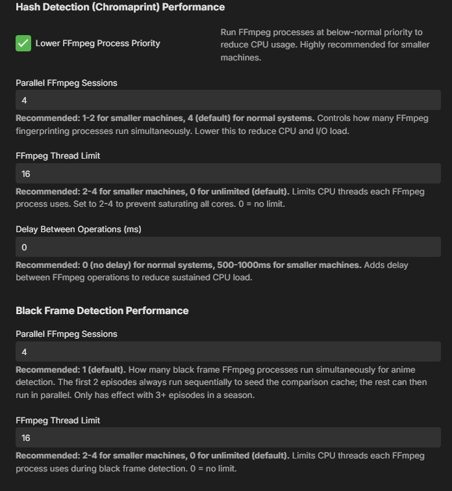Image resolution: width=452 pixels, height=491 pixels.
Task: Focus Parallel FFmpeg Sessions field under Hash Detection
Action: tap(229, 100)
